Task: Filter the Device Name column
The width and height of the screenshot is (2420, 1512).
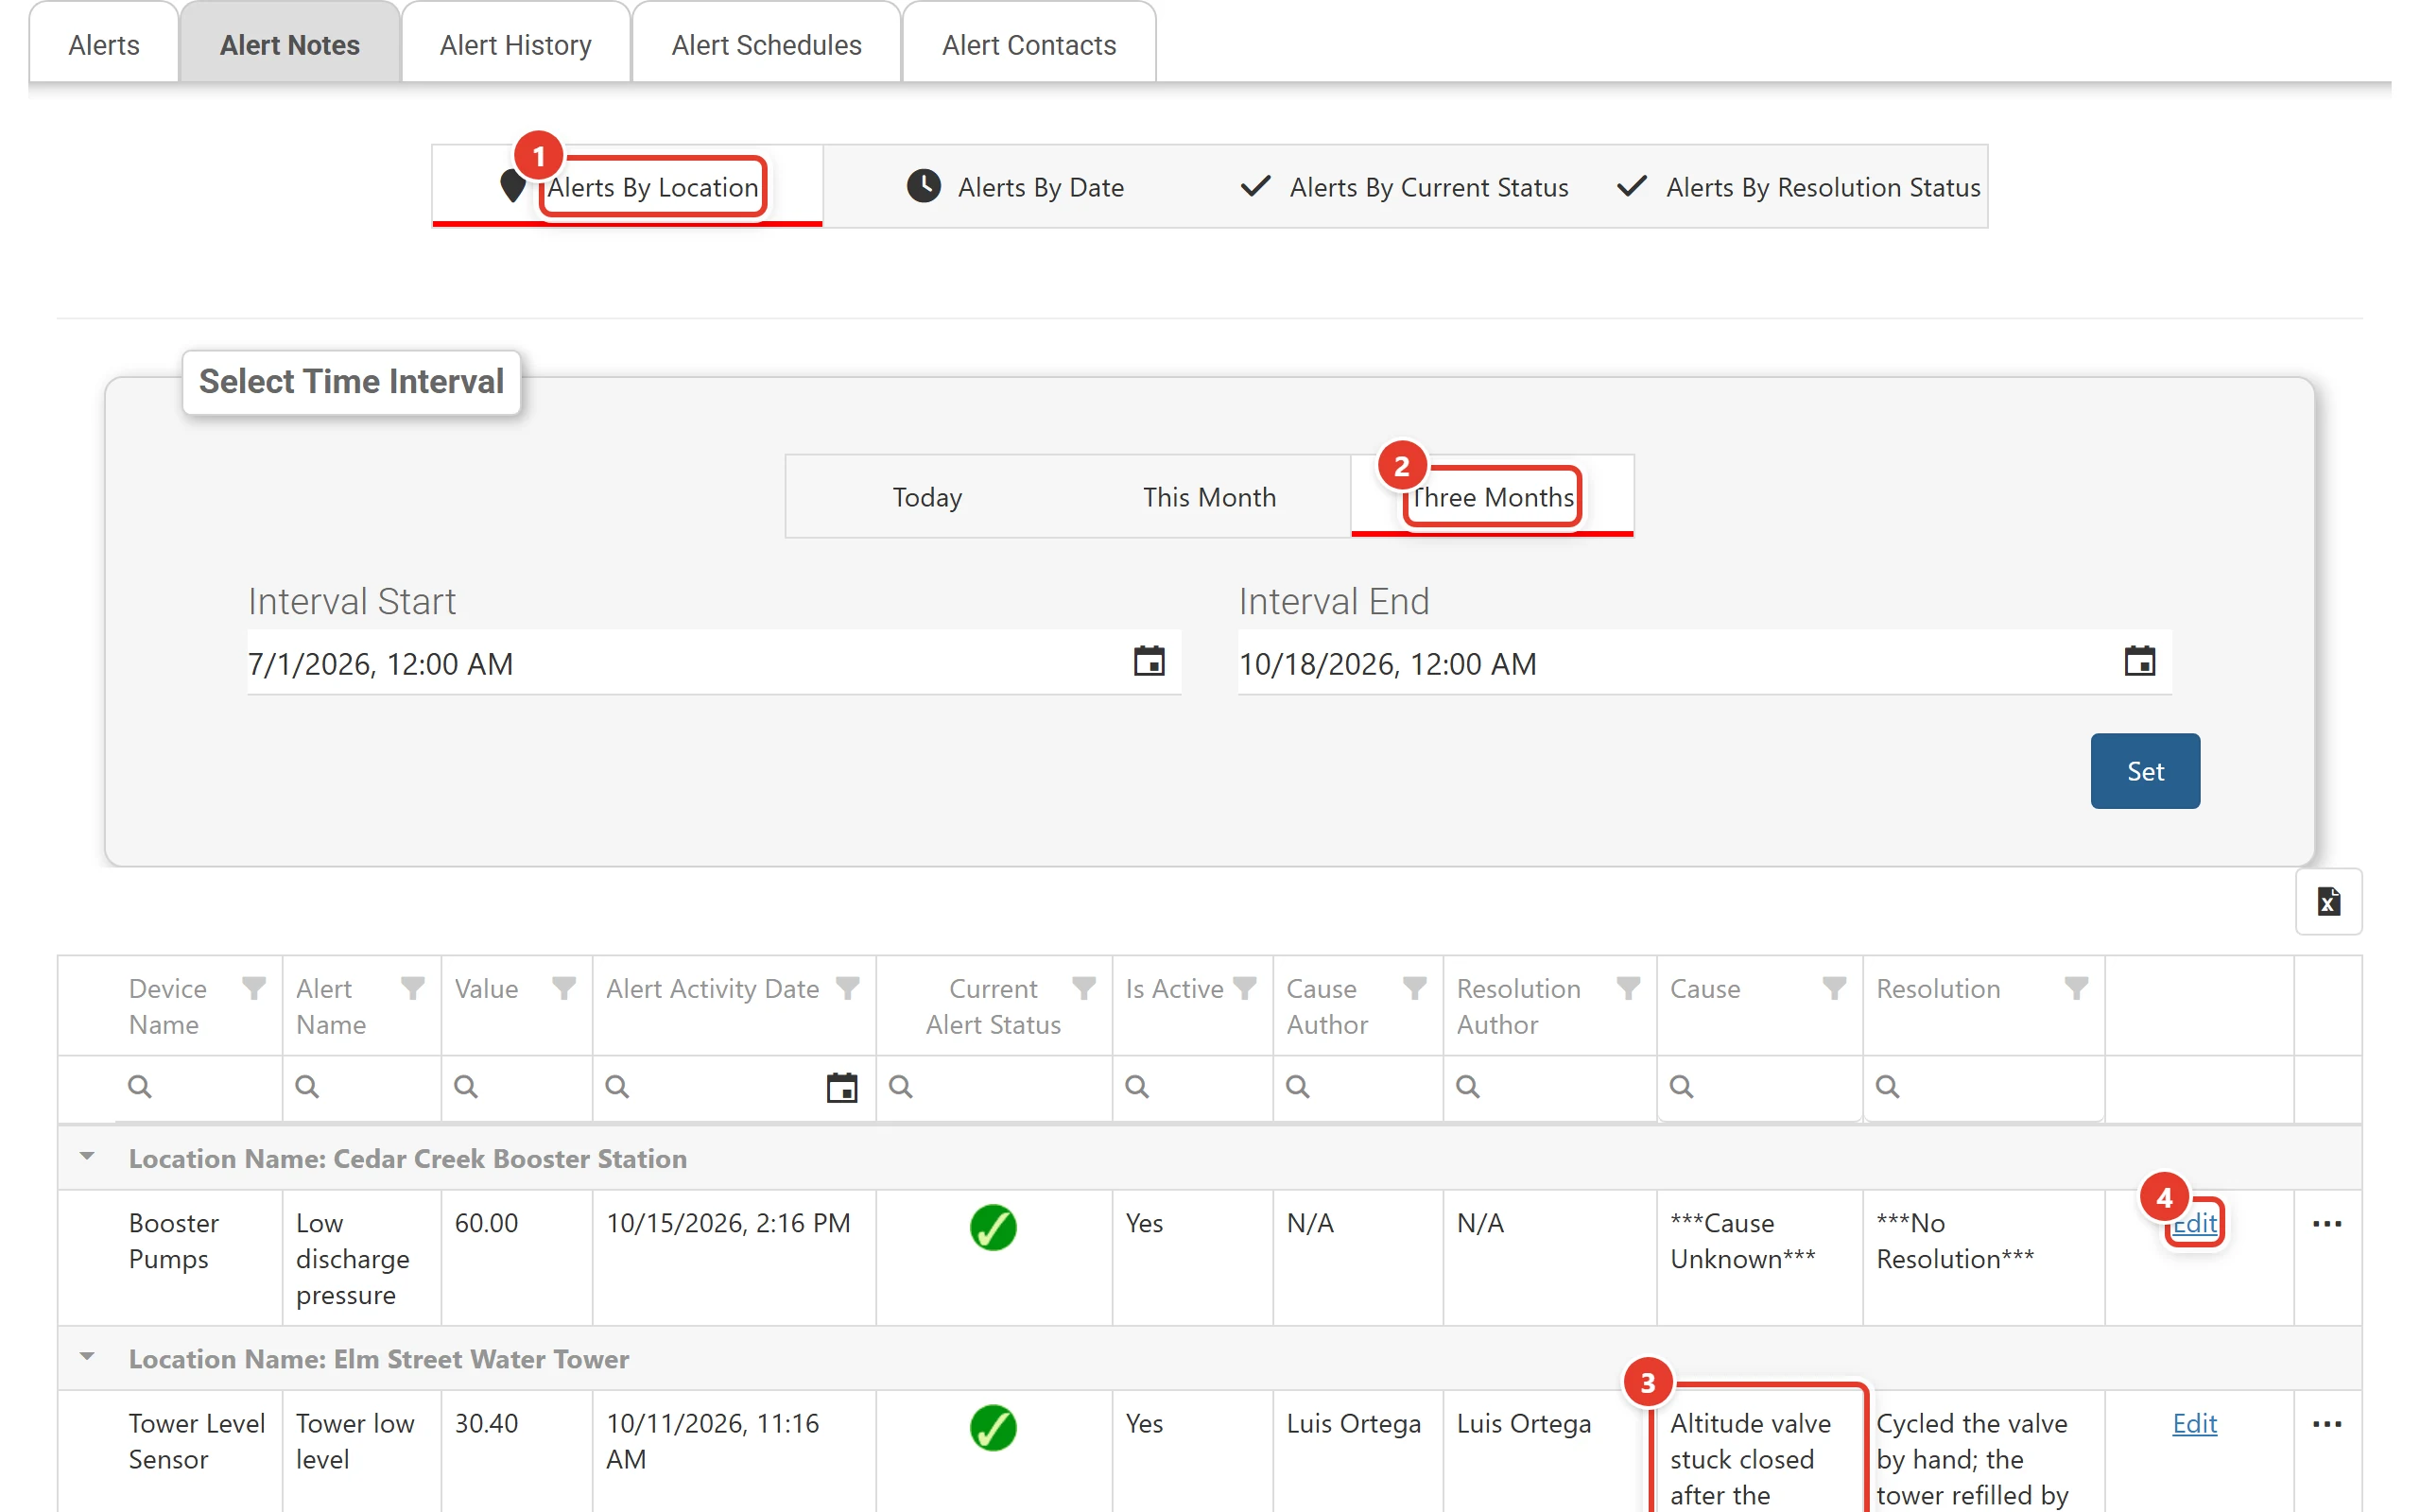Action: 254,988
